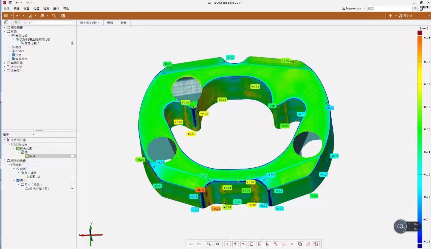
Task: Click the dark red top swatch of color legend
Action: 420,33
